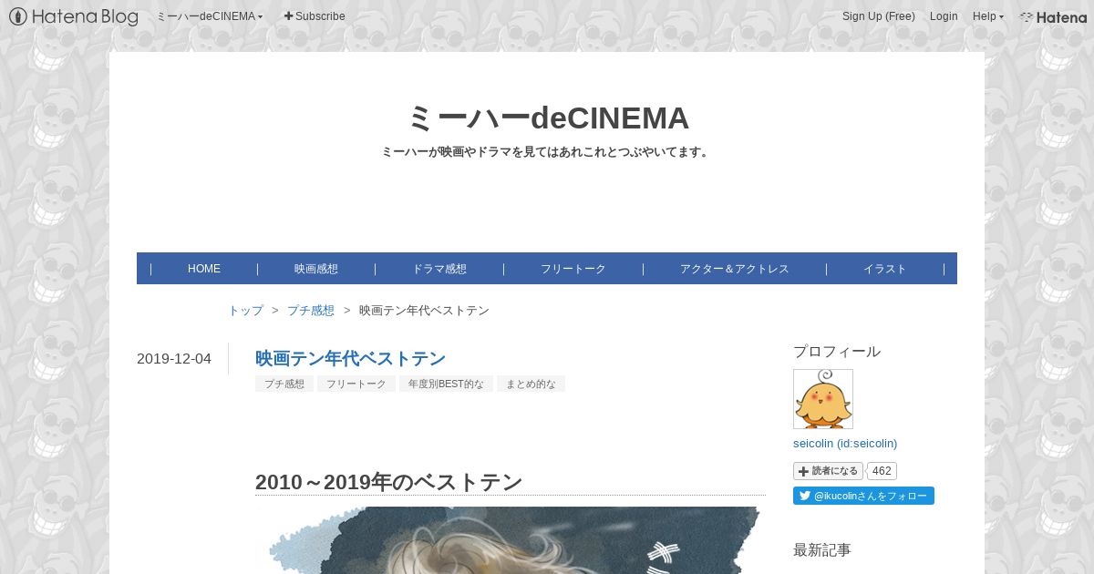Select the 映画感想 navigation item

coord(316,269)
